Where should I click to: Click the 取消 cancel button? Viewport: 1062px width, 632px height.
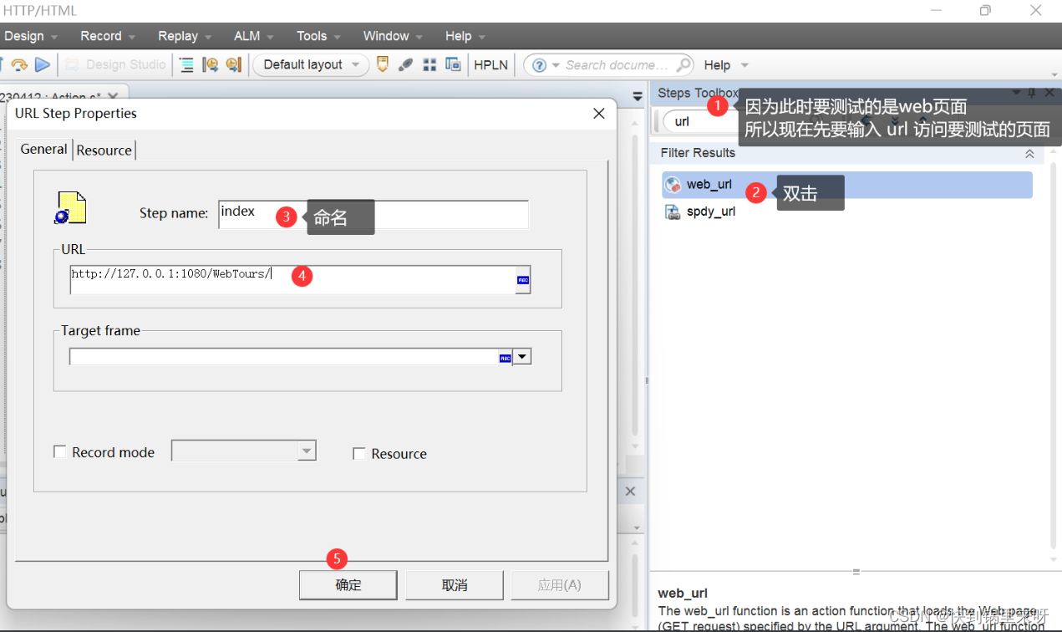pos(455,585)
